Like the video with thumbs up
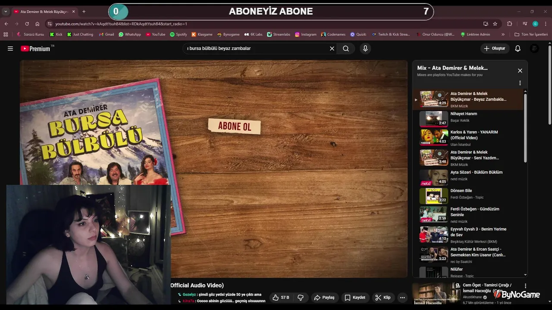The width and height of the screenshot is (552, 310). coord(281,298)
